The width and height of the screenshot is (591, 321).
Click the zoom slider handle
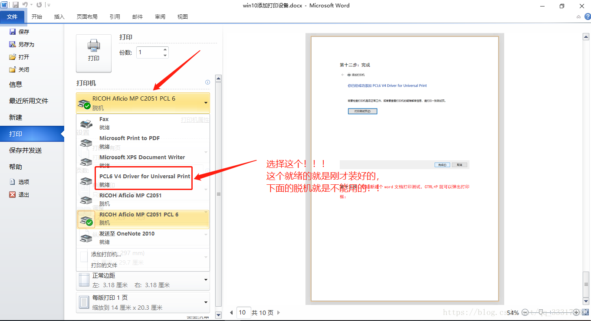point(541,312)
